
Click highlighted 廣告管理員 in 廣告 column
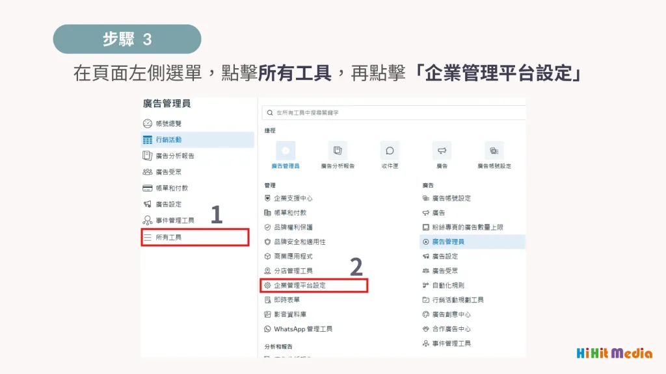coord(448,242)
